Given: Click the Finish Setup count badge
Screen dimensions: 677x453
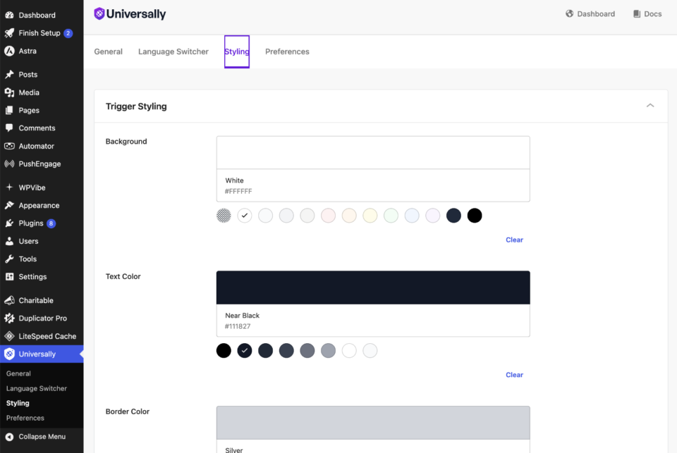Looking at the screenshot, I should pos(68,33).
